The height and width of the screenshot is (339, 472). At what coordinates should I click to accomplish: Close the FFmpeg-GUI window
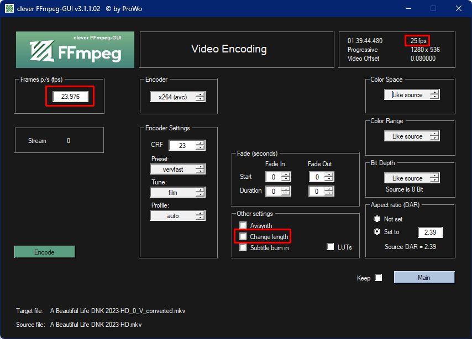458,8
